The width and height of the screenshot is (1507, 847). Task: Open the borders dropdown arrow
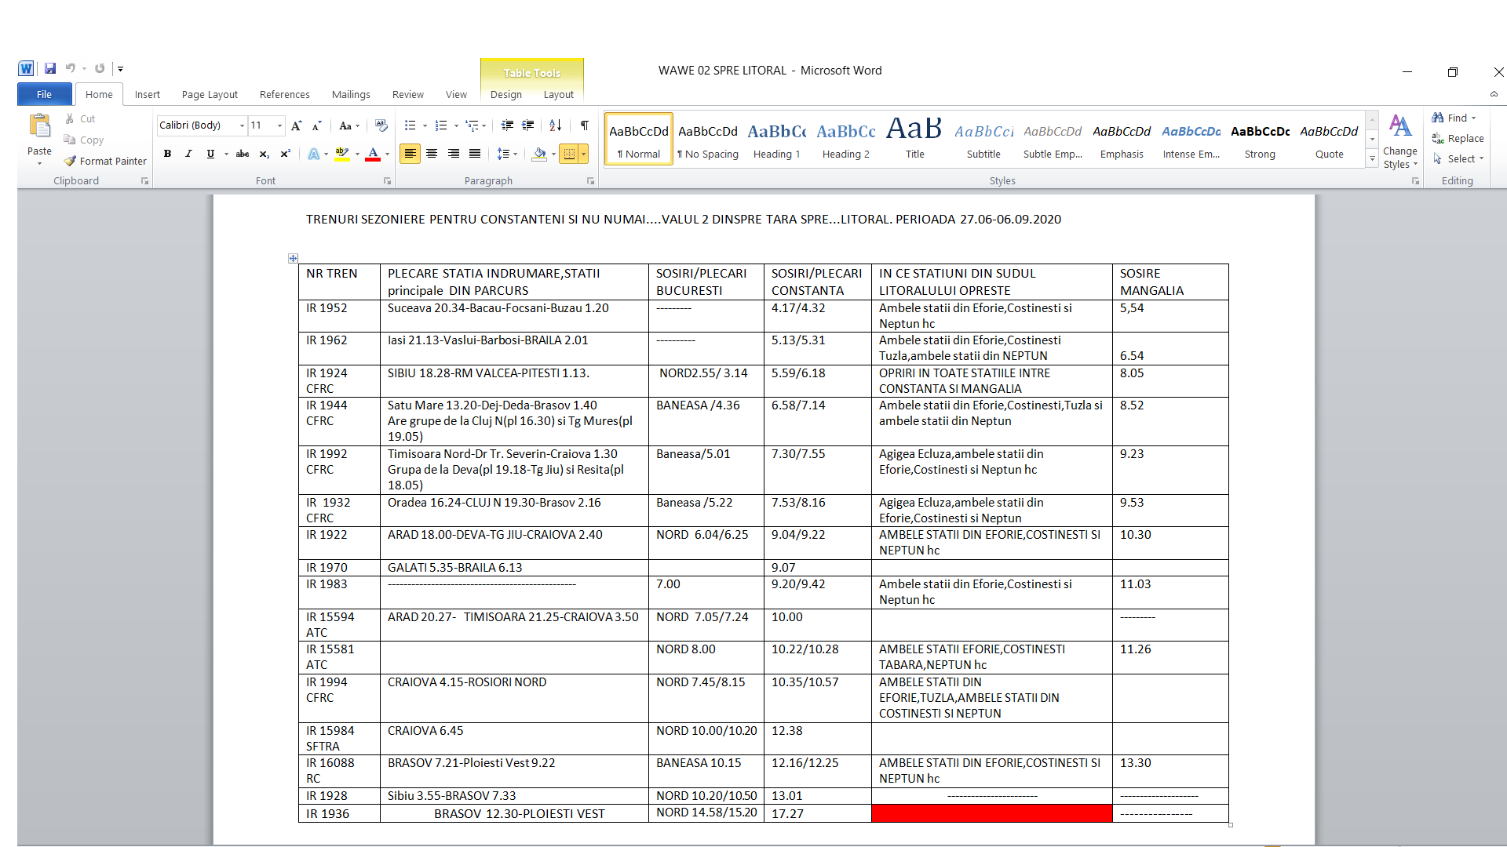(583, 154)
